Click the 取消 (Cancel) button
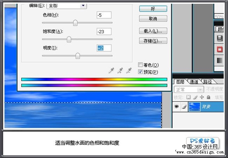The image size is (228, 158). 153,19
